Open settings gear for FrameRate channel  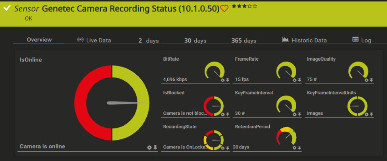tap(294, 80)
